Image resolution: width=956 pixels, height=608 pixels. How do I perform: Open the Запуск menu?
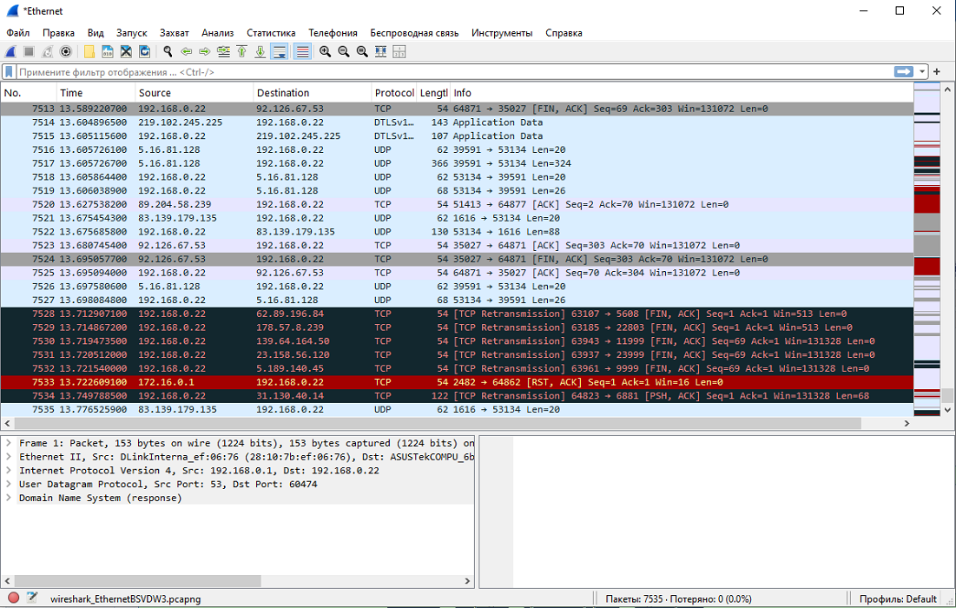point(132,33)
